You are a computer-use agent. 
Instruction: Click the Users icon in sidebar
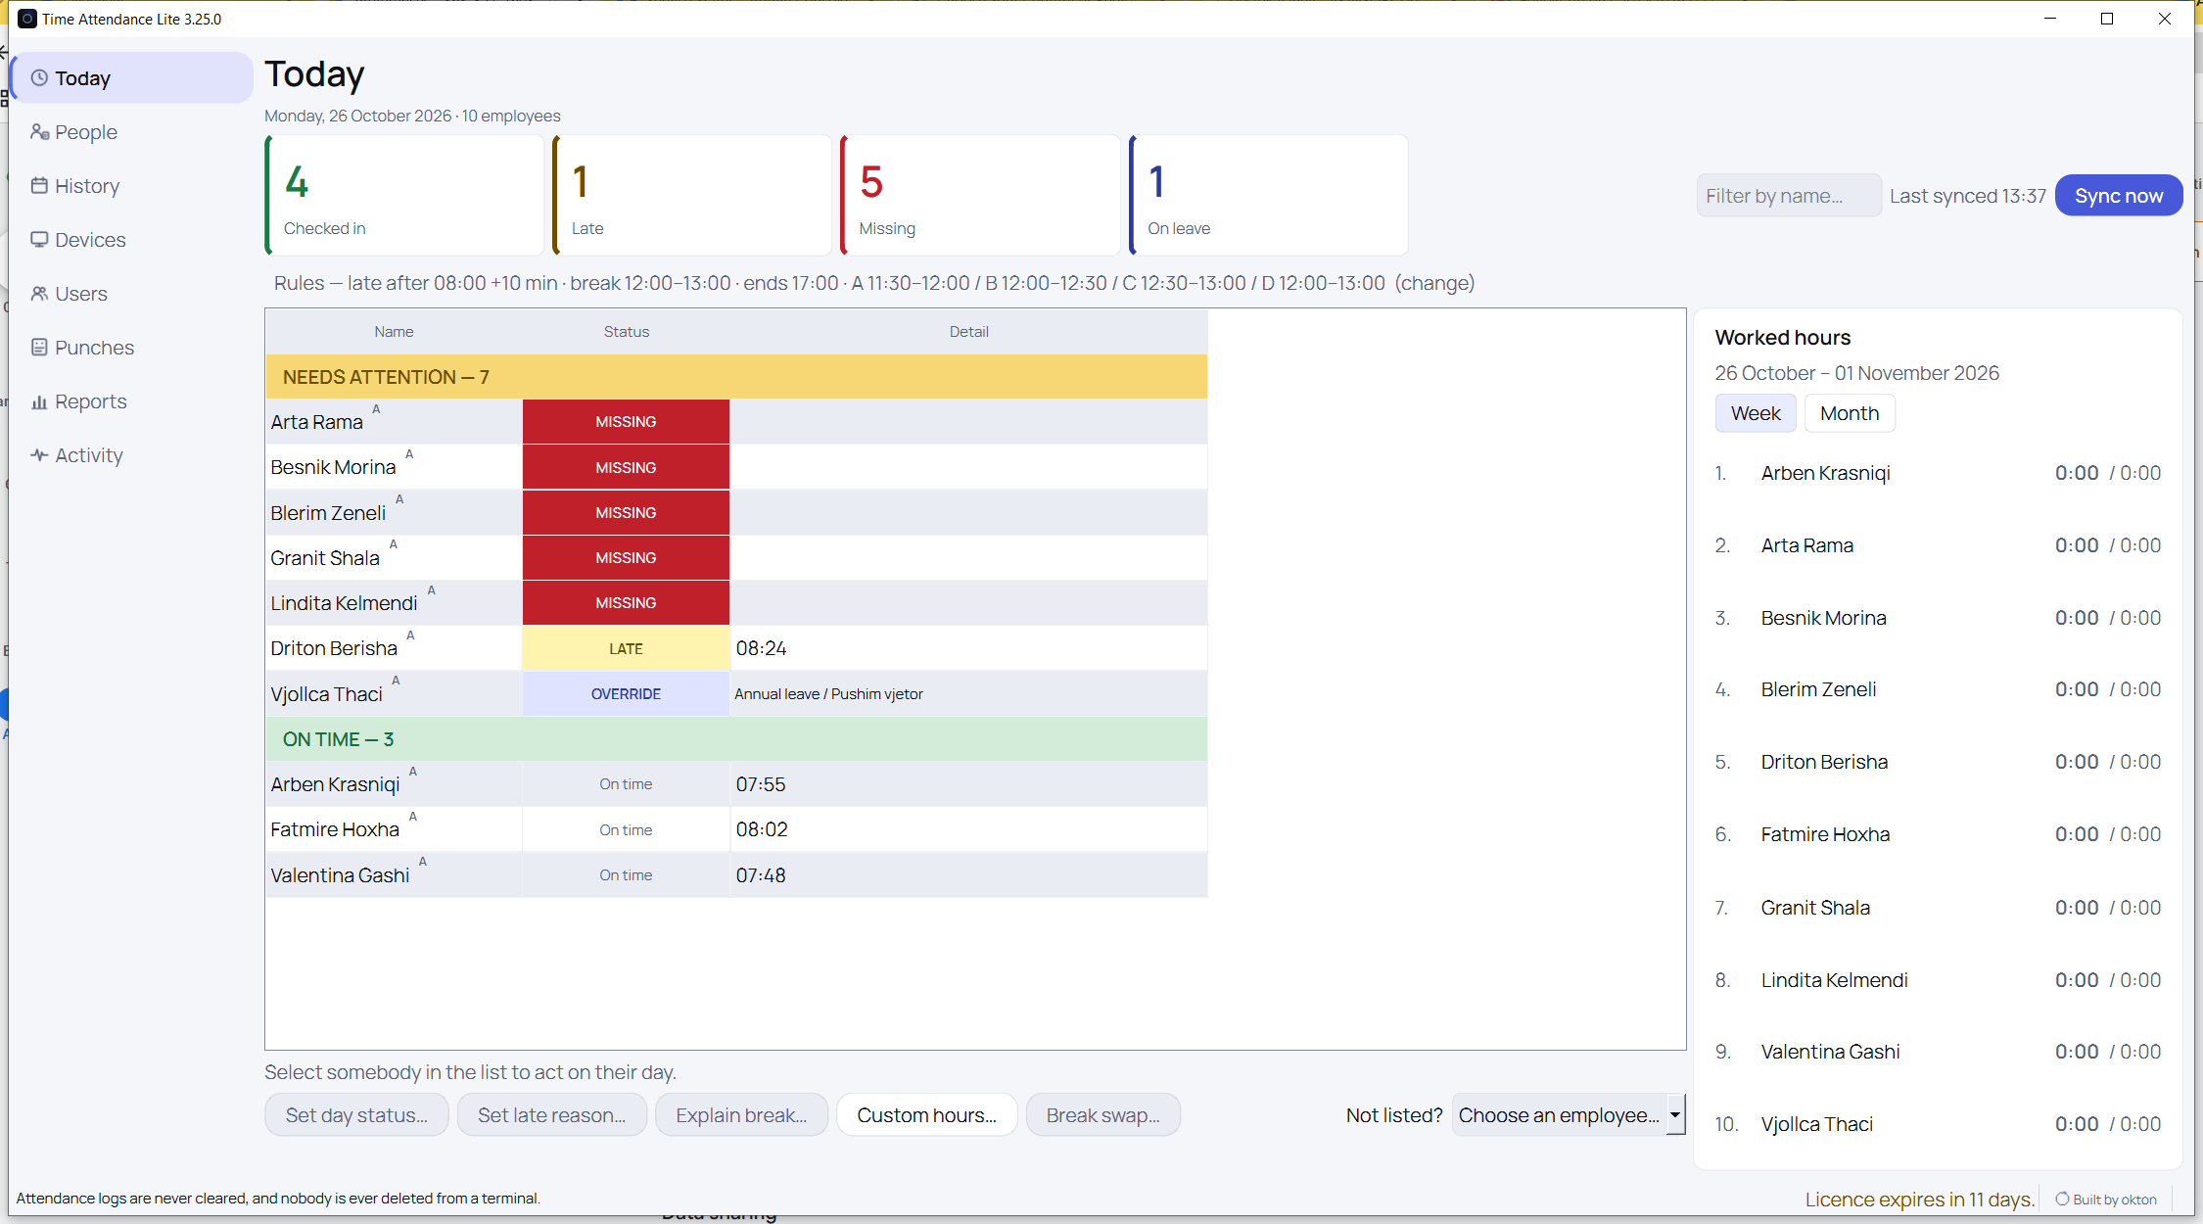point(39,294)
